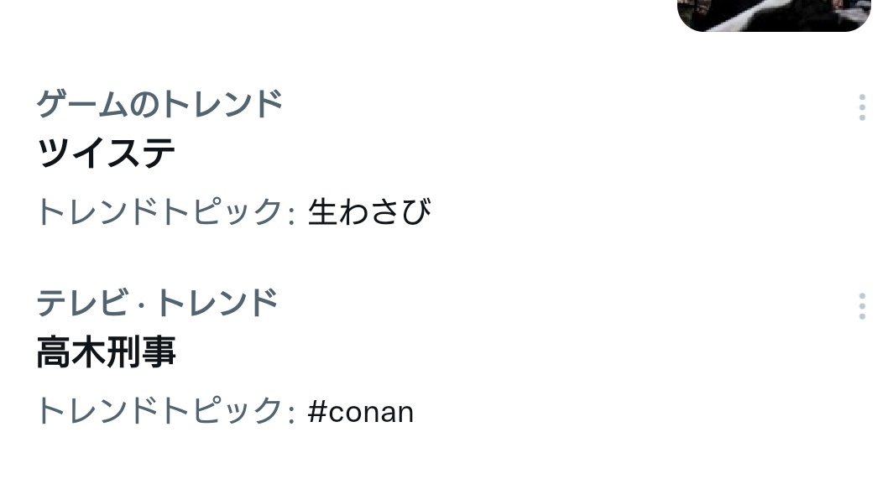Screen dimensions: 893x479
Task: Click the トレンドトピック label under ツイステ
Action: [165, 212]
